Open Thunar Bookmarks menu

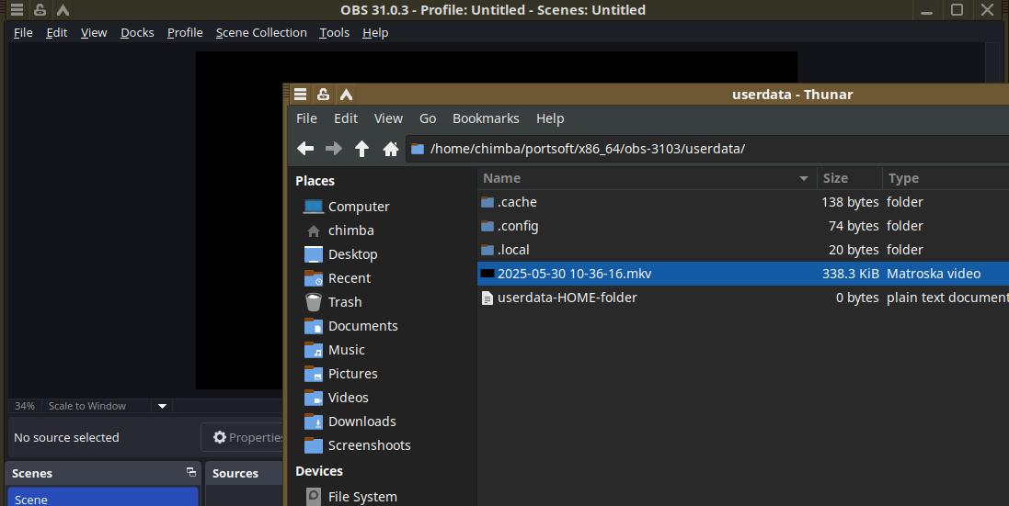point(486,118)
